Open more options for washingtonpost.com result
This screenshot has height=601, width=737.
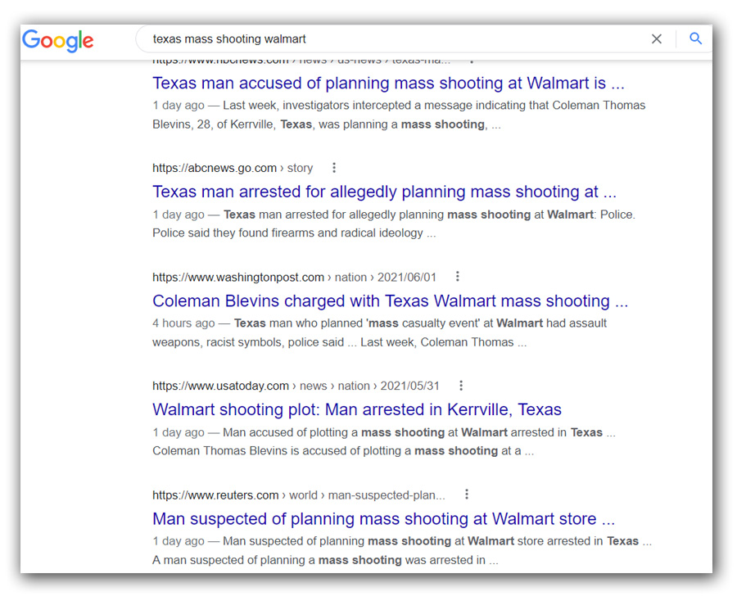coord(457,277)
